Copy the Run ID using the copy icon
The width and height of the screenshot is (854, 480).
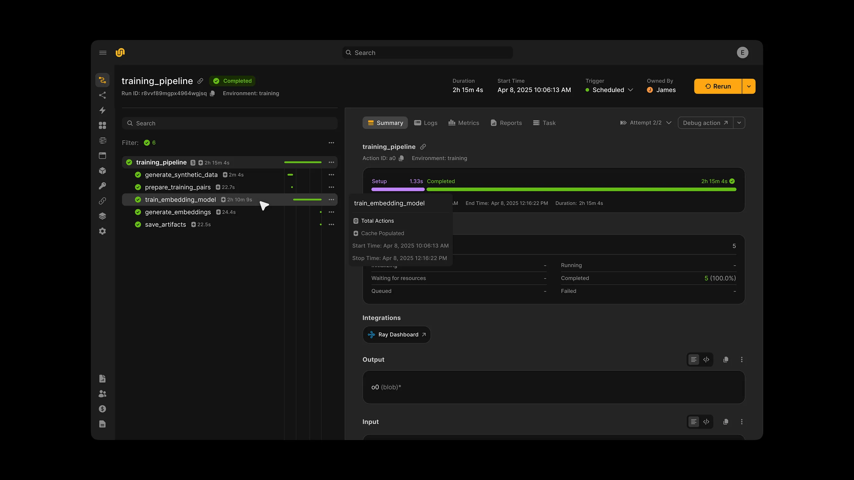click(x=212, y=93)
